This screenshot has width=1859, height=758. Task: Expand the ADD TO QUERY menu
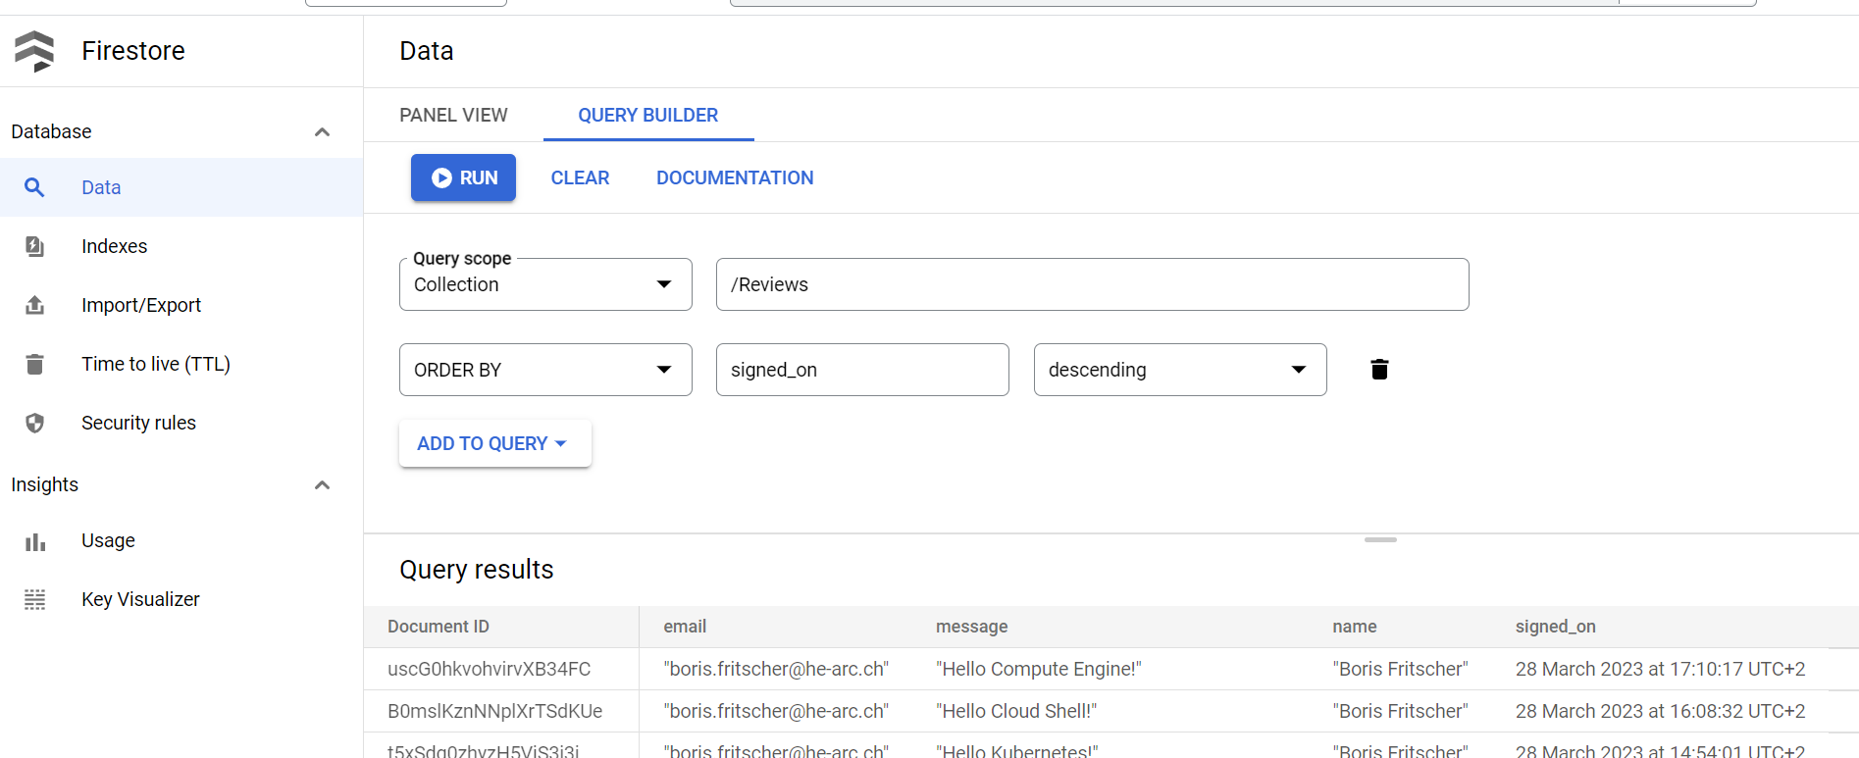493,443
